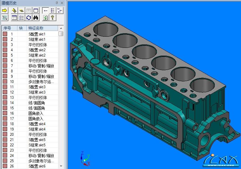Click the binoculars search icon

pos(36,18)
